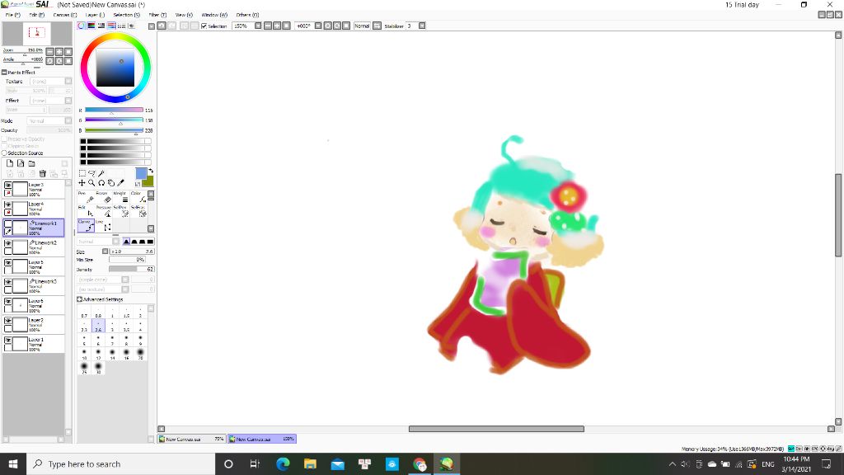The height and width of the screenshot is (475, 844).
Task: Enable the Selection Source option
Action: coord(4,153)
